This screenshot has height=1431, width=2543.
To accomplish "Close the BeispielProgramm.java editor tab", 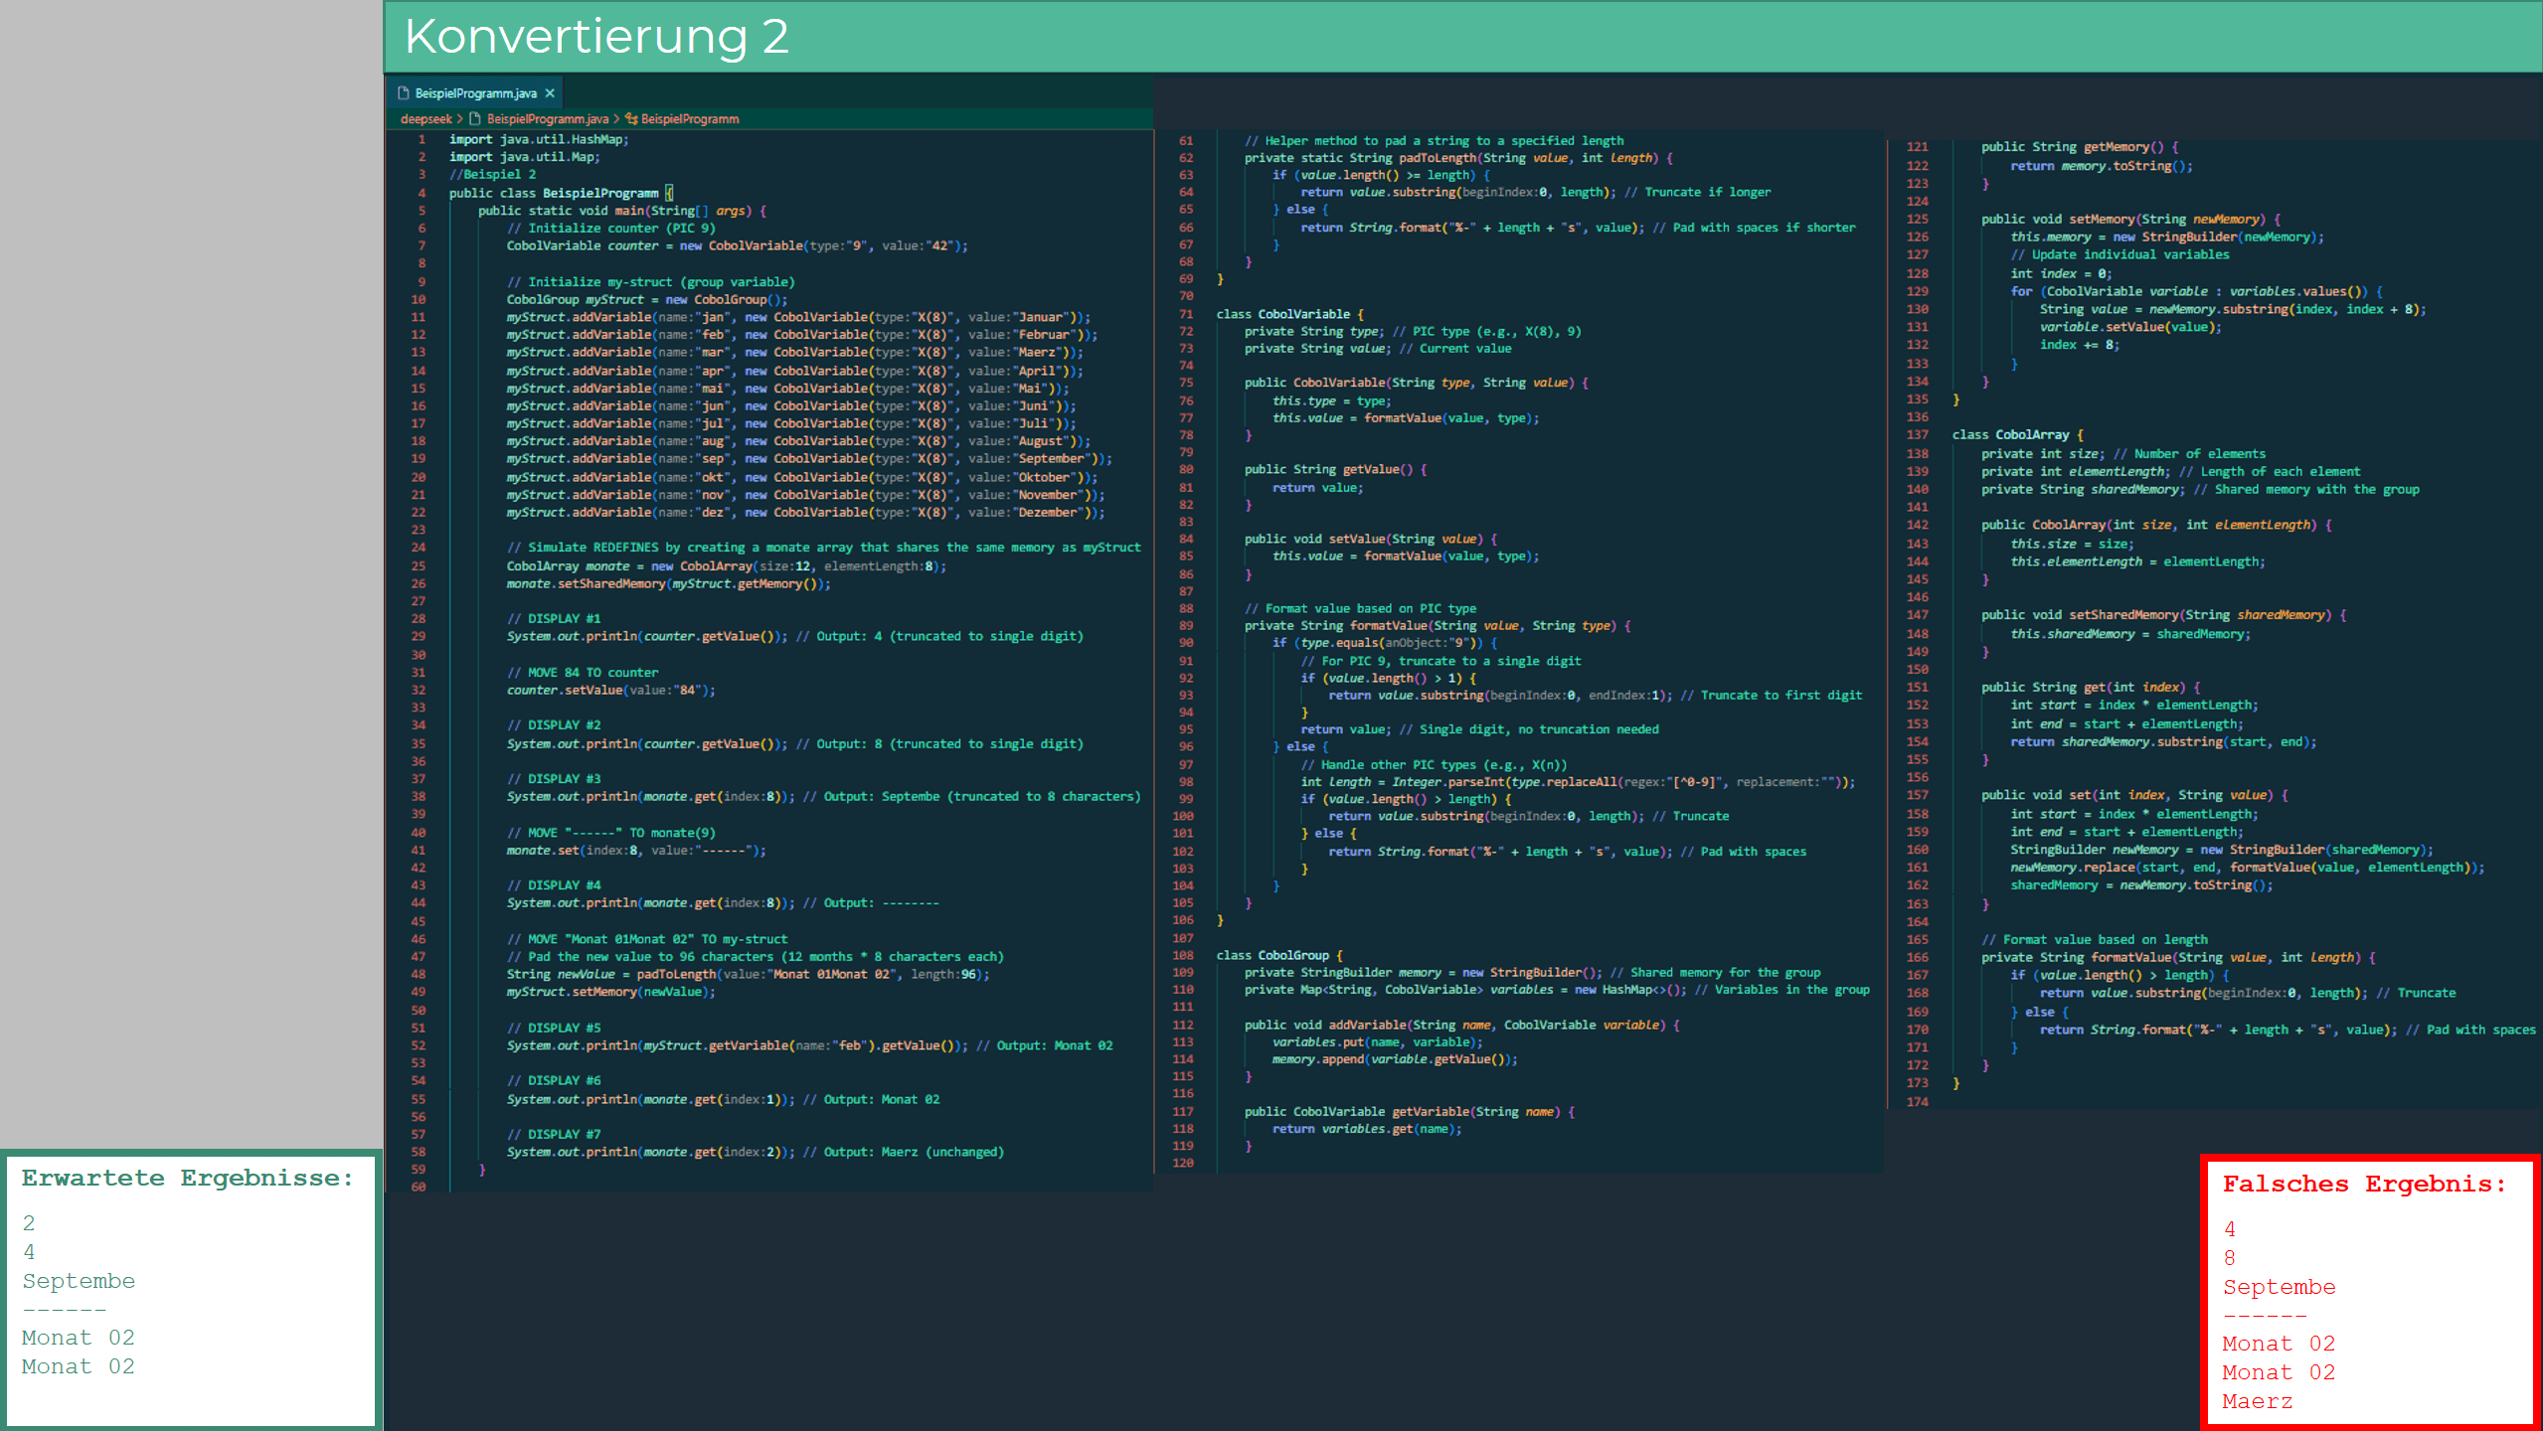I will (x=550, y=93).
